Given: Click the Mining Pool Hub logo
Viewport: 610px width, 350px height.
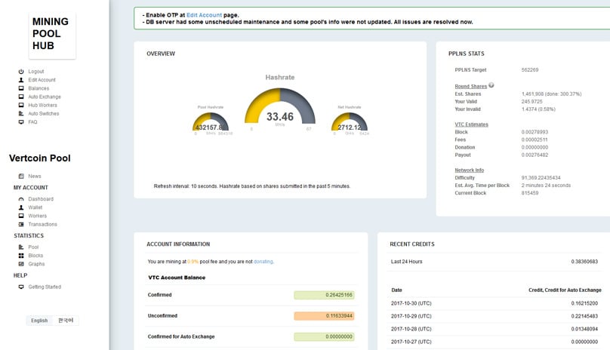Looking at the screenshot, I should point(52,34).
